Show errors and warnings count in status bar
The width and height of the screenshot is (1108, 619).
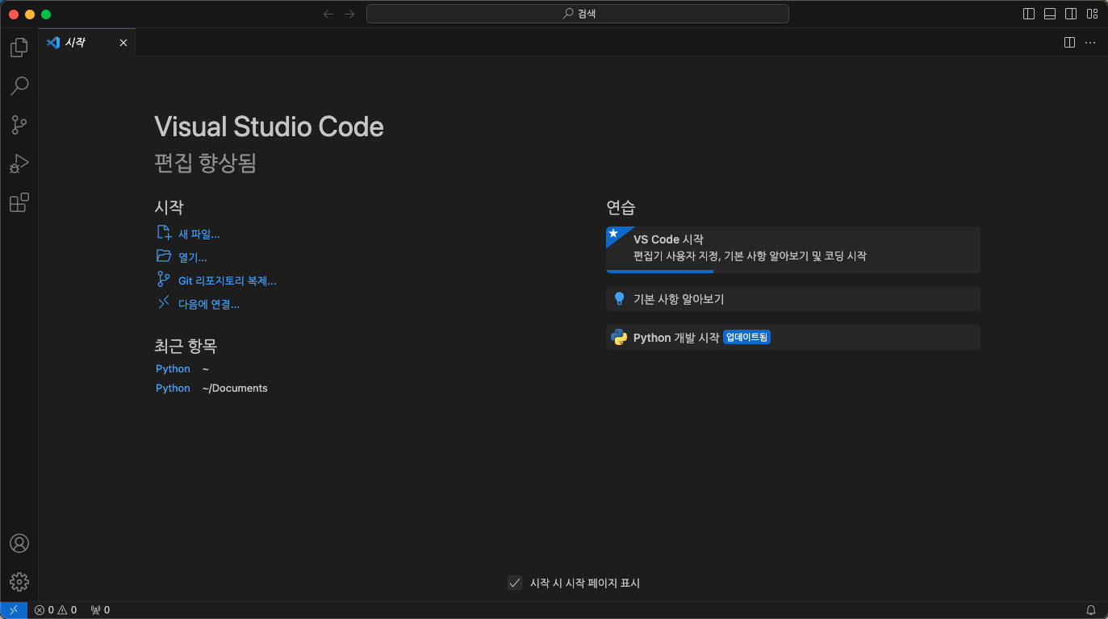point(56,610)
